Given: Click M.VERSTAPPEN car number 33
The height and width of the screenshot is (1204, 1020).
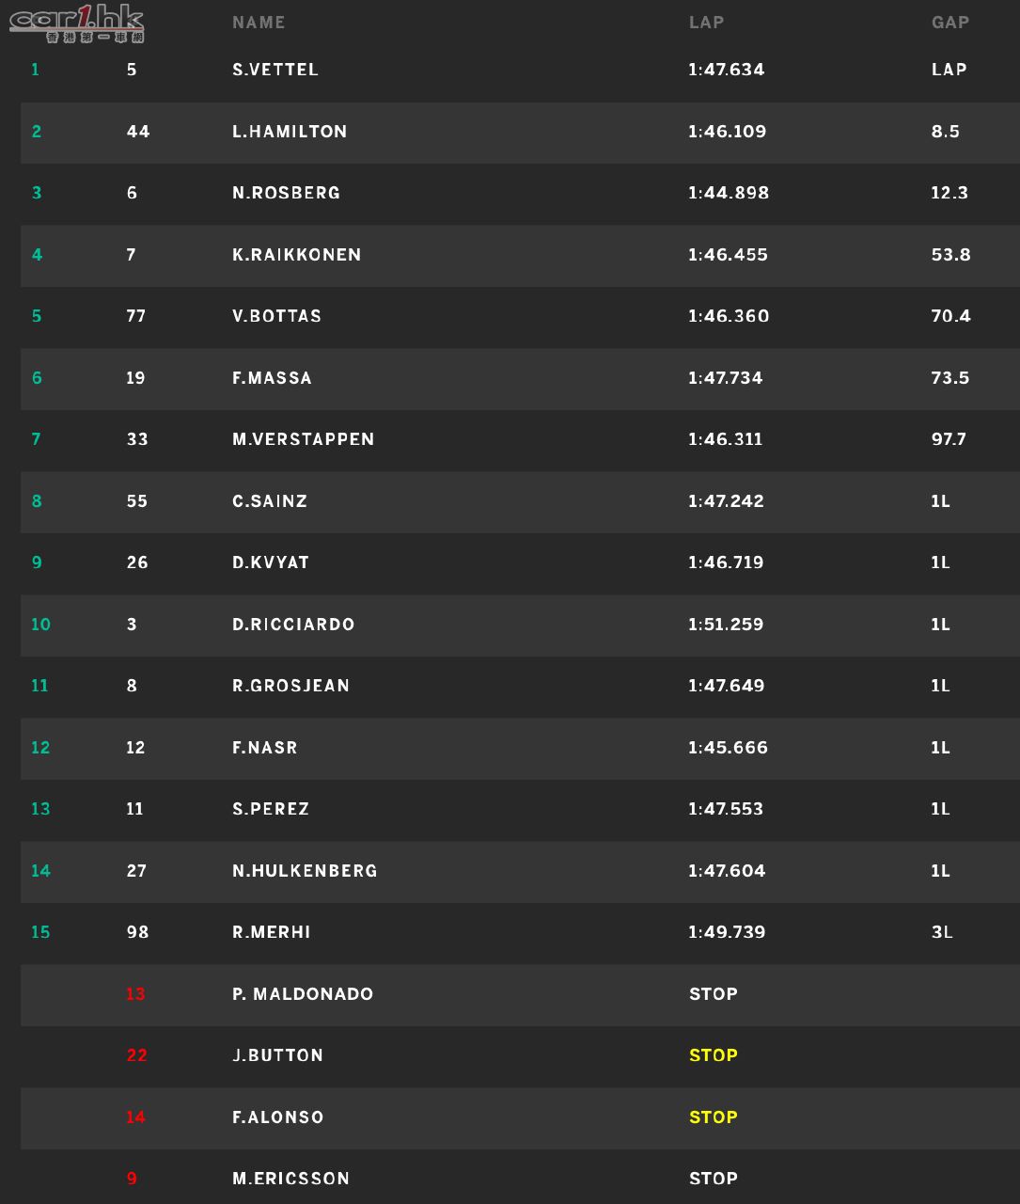Looking at the screenshot, I should [x=137, y=439].
